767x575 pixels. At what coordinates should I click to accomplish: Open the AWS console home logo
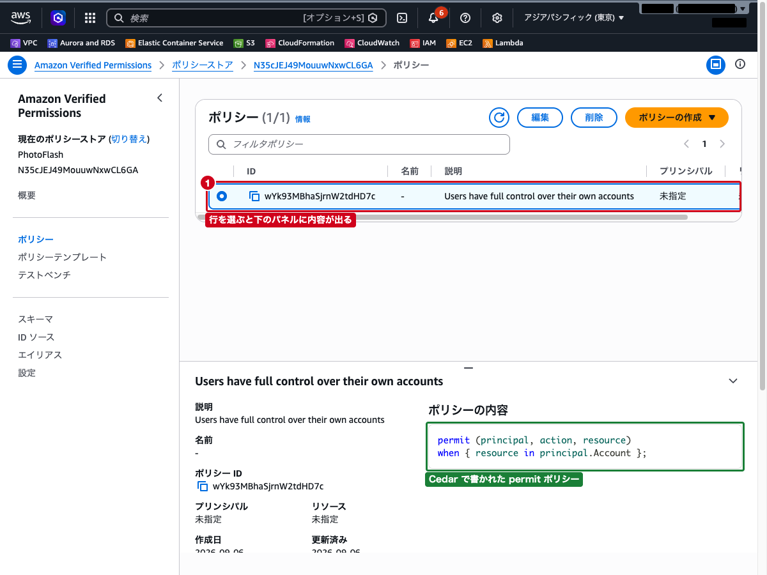tap(21, 18)
